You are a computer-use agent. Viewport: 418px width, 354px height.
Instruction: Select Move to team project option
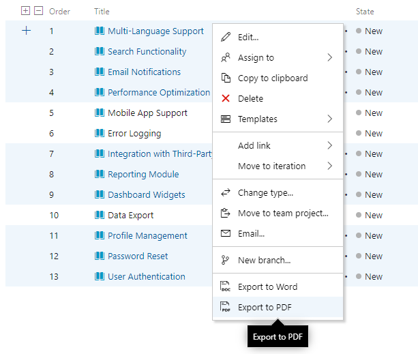tap(283, 213)
